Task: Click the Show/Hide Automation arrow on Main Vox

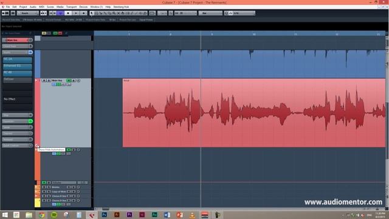Action: coord(36,146)
